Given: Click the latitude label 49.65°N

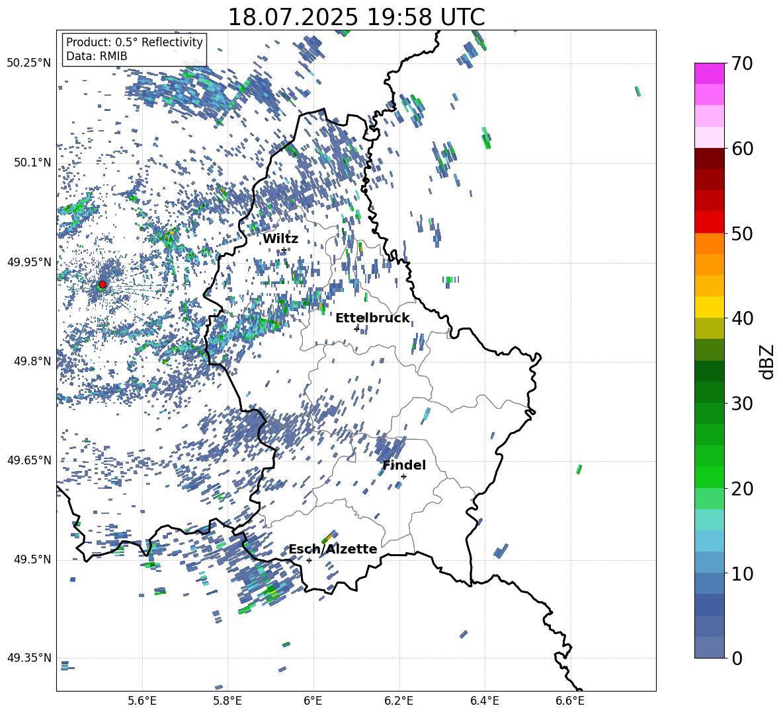Looking at the screenshot, I should tap(29, 460).
